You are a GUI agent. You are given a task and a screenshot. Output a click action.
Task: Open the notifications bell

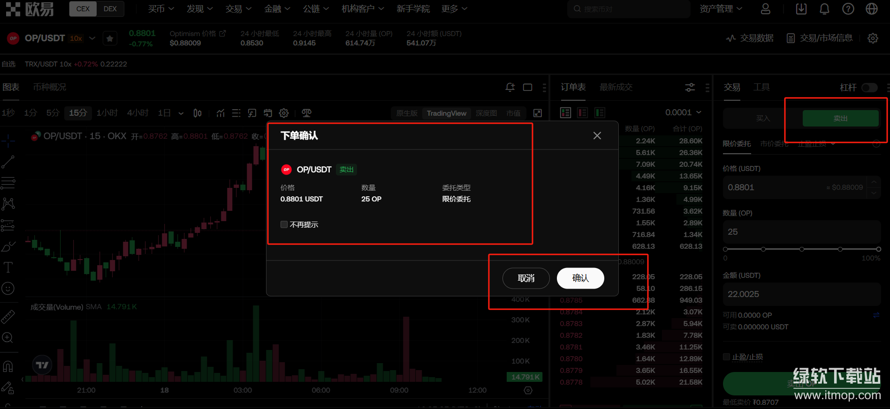tap(824, 9)
